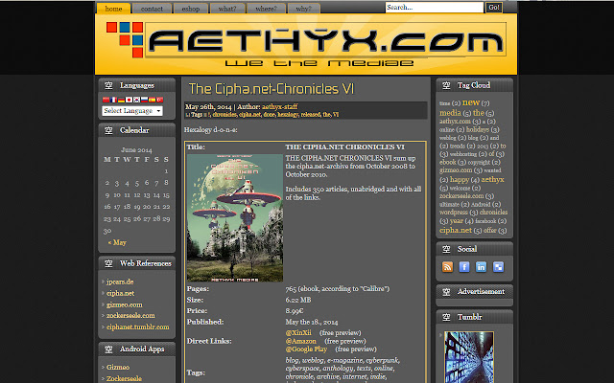Screen dimensions: 614x383
Task: Go to the home tab
Action: click(x=113, y=9)
